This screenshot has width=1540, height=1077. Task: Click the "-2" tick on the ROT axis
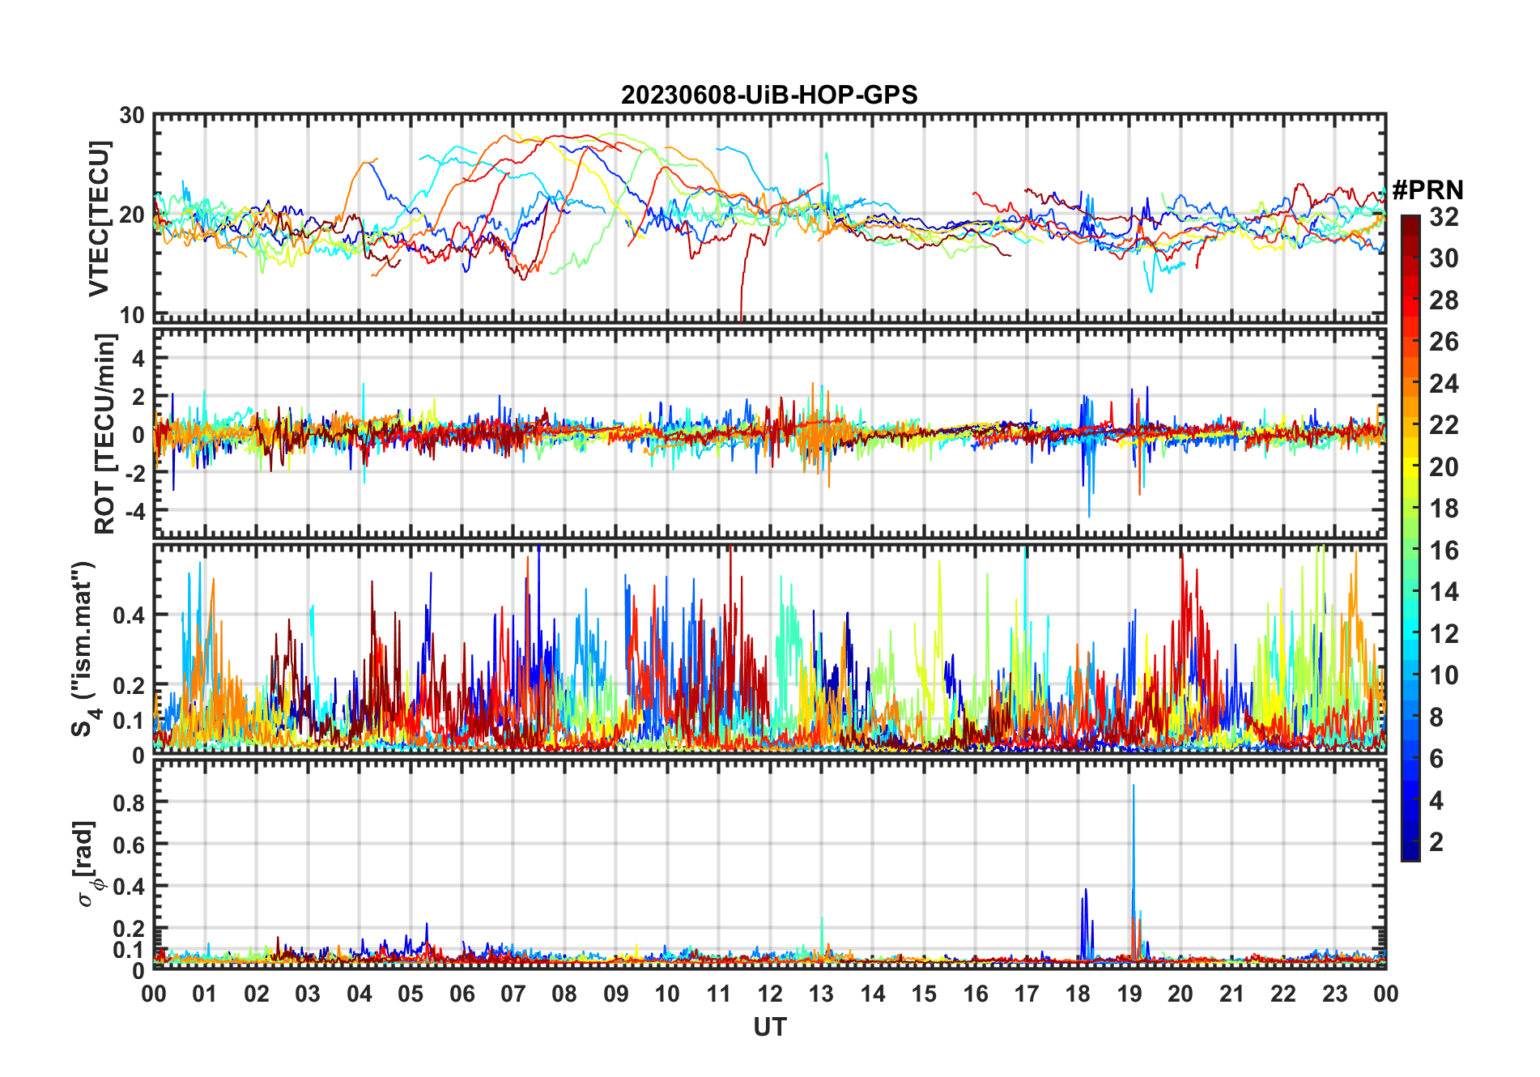pyautogui.click(x=134, y=473)
